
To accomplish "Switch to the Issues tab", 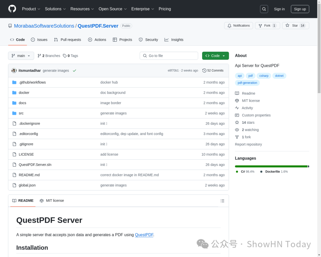I will 39,40.
